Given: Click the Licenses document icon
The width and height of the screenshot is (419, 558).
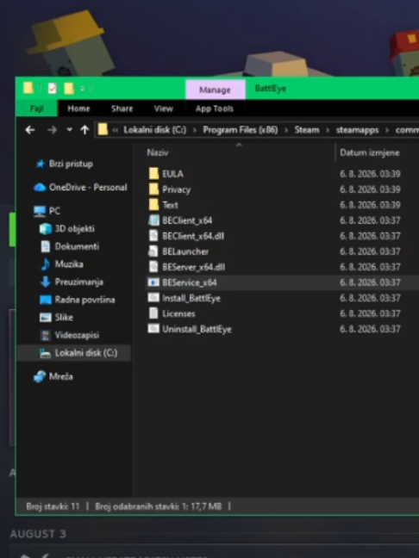Looking at the screenshot, I should [153, 313].
